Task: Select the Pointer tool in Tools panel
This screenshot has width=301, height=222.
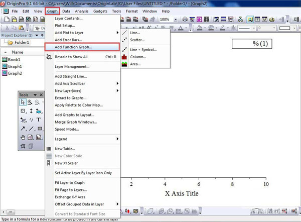Action: [x=23, y=102]
